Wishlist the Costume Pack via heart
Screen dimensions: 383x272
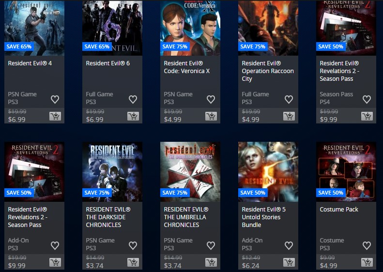point(367,245)
